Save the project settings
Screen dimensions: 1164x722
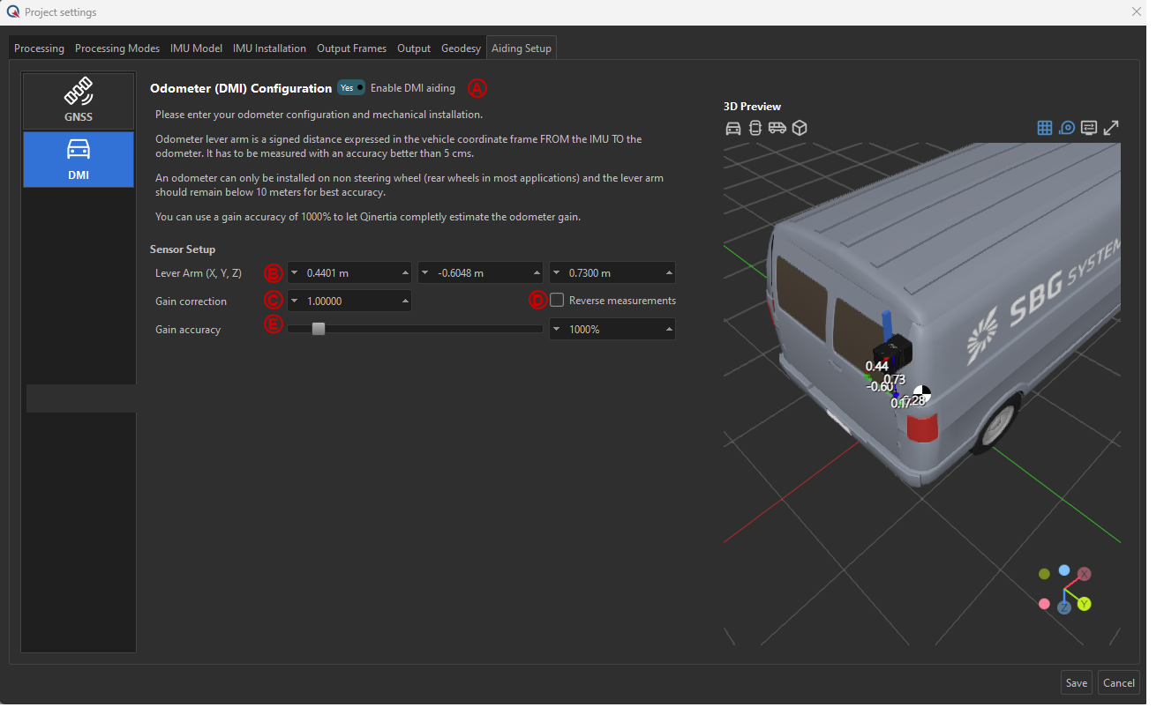click(1076, 682)
